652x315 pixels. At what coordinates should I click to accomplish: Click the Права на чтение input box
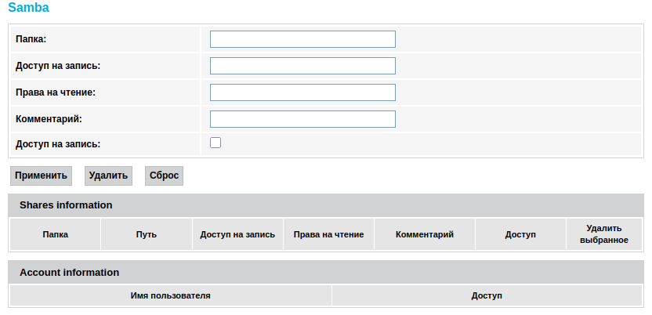(302, 92)
